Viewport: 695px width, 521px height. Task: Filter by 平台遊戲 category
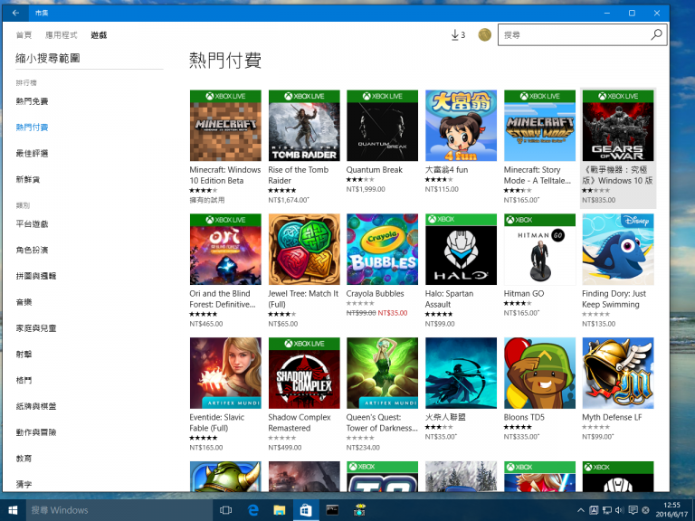[x=32, y=224]
